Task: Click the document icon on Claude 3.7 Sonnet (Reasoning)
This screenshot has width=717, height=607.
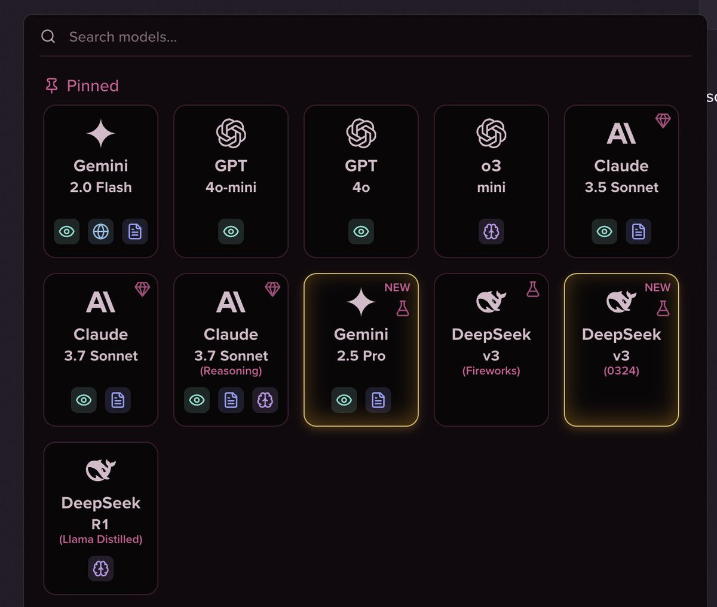Action: (231, 400)
